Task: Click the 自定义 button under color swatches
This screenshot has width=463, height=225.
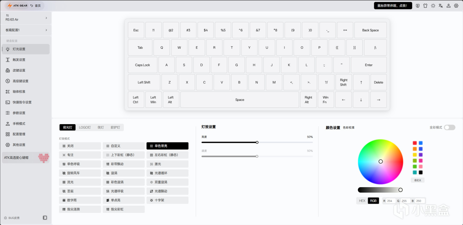Action: click(x=418, y=180)
